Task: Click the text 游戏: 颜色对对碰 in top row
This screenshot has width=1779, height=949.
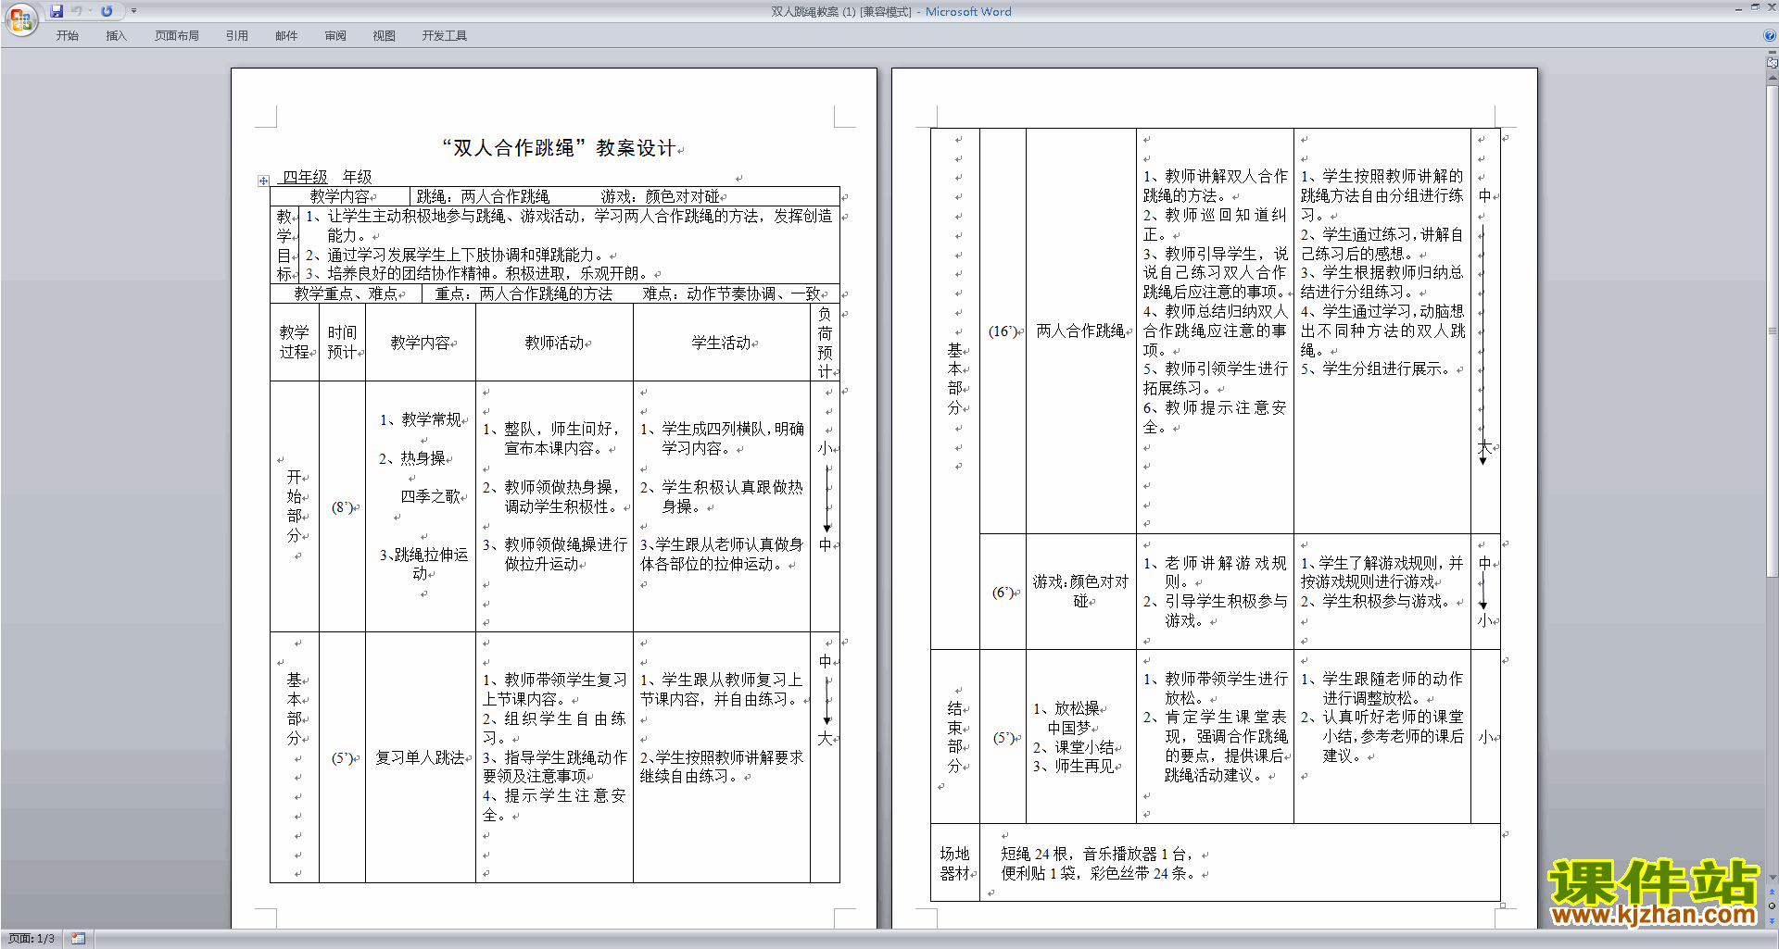Action: [660, 196]
